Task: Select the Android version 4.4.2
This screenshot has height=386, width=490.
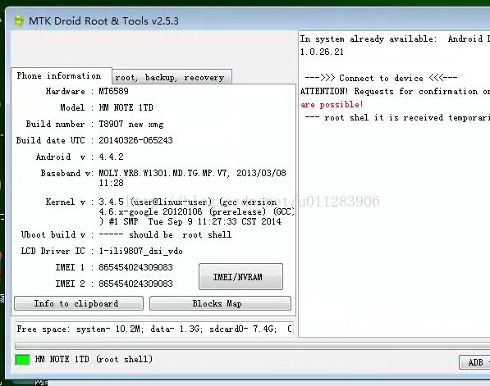Action: tap(112, 157)
